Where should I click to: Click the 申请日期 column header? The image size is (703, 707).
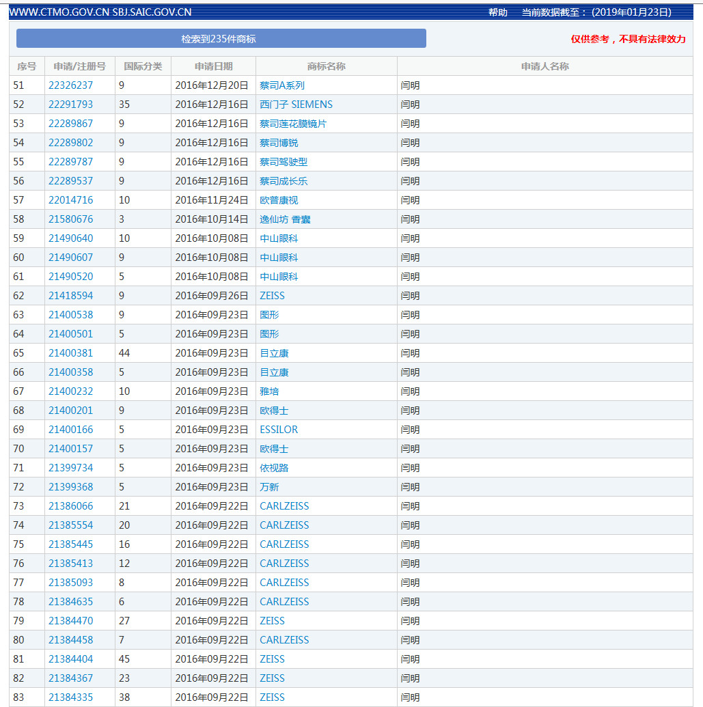214,66
